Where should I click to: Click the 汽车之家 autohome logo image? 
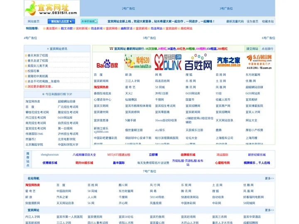click(229, 62)
